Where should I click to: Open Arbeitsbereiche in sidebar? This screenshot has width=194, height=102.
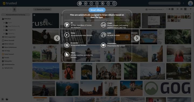click(8, 64)
